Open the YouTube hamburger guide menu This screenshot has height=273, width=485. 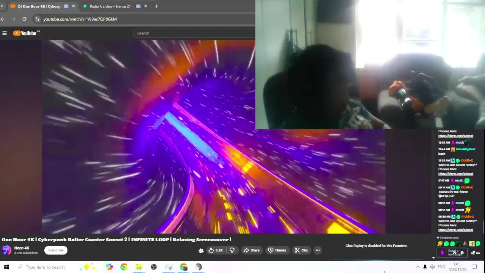(5, 33)
